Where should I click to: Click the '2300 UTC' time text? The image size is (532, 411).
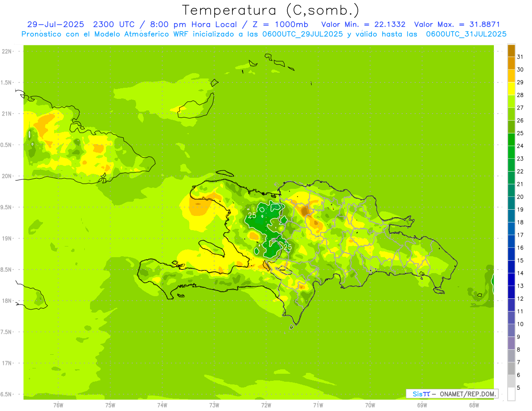(x=115, y=24)
